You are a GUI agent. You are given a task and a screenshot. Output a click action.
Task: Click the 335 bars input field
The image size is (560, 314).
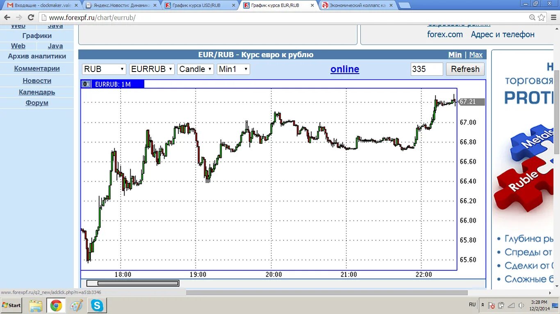[427, 69]
